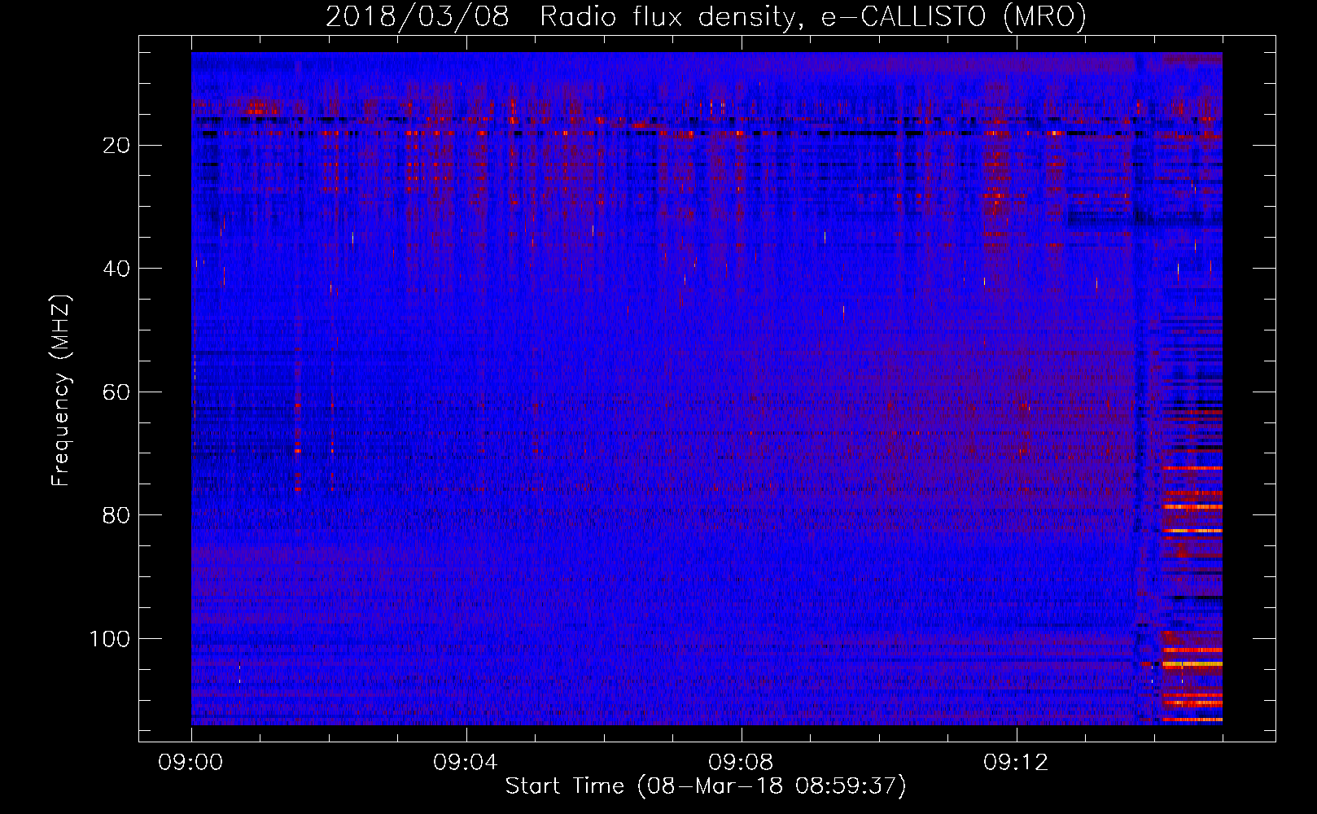Click the "09:00" time tick label
The image size is (1317, 814).
coord(191,763)
